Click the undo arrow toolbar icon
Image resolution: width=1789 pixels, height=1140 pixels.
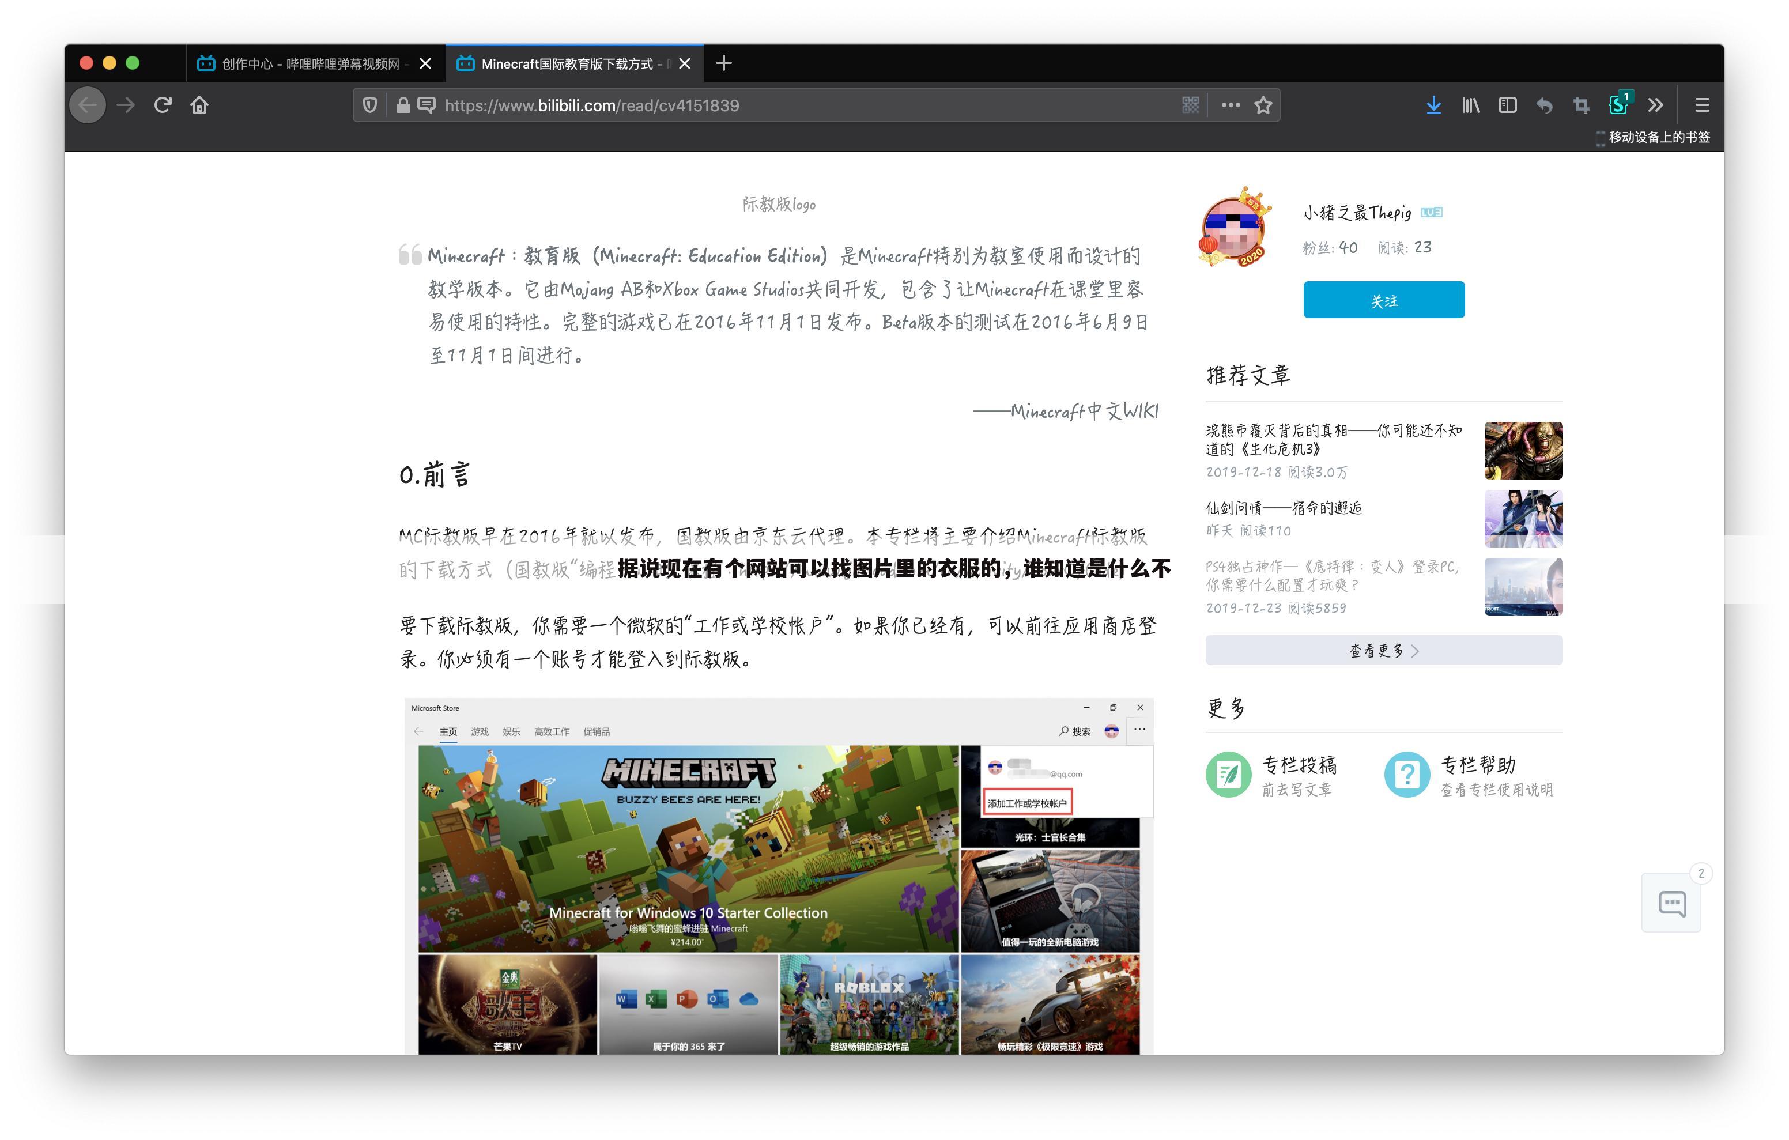pos(1545,105)
